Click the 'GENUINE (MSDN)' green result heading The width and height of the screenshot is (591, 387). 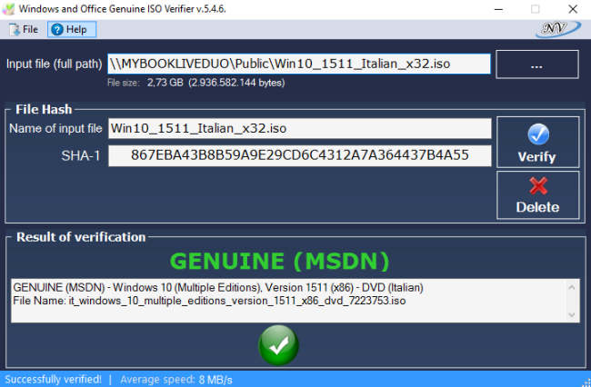280,261
